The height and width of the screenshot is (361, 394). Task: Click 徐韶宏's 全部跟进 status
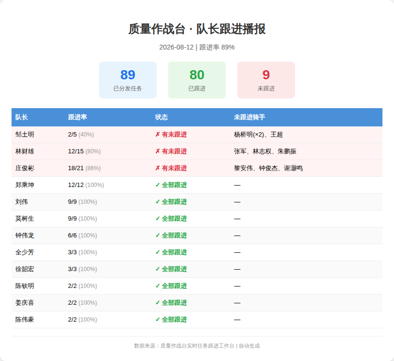(x=171, y=269)
